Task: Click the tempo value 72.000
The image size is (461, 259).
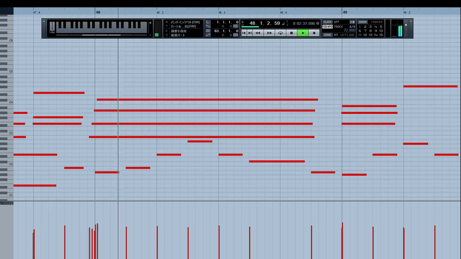Action: pos(349,30)
